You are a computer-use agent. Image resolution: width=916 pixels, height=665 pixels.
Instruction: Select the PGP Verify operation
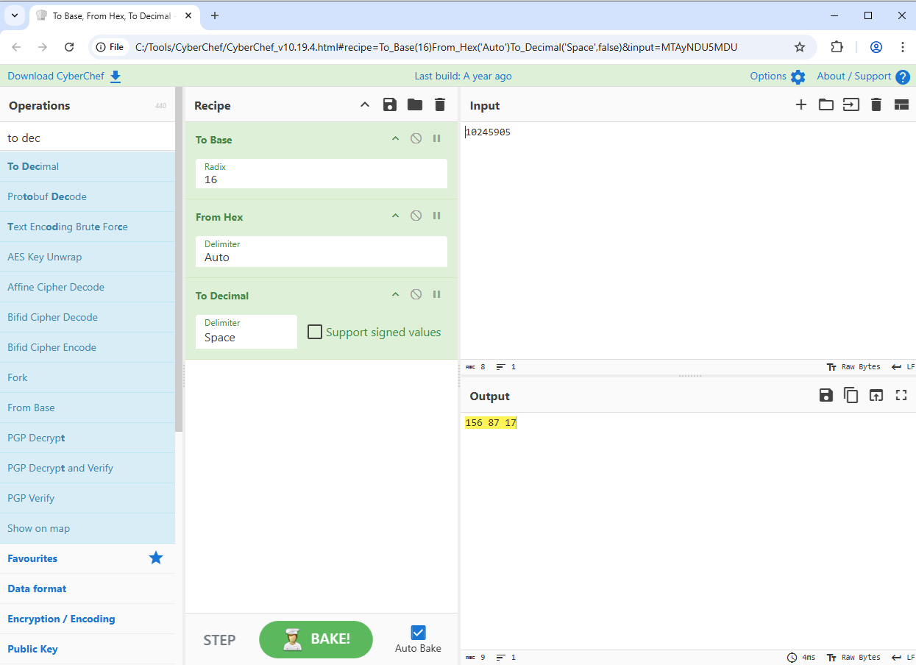(x=88, y=498)
